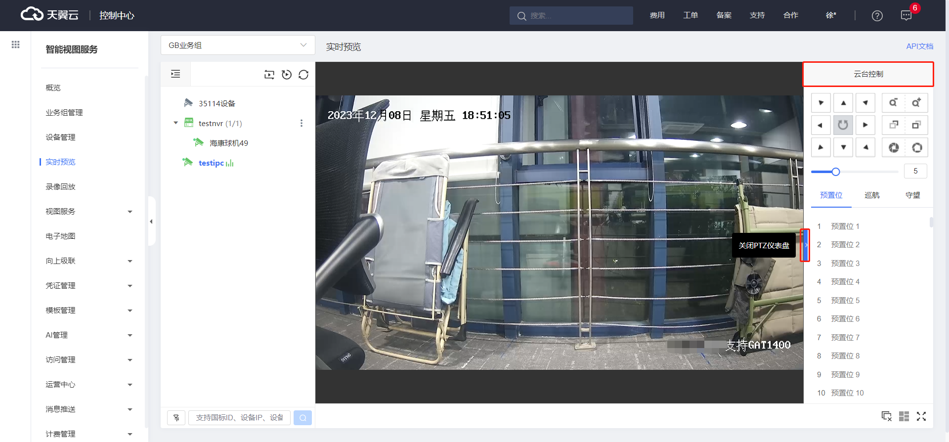Open 录像回放 in the sidebar
Image resolution: width=949 pixels, height=442 pixels.
click(60, 187)
